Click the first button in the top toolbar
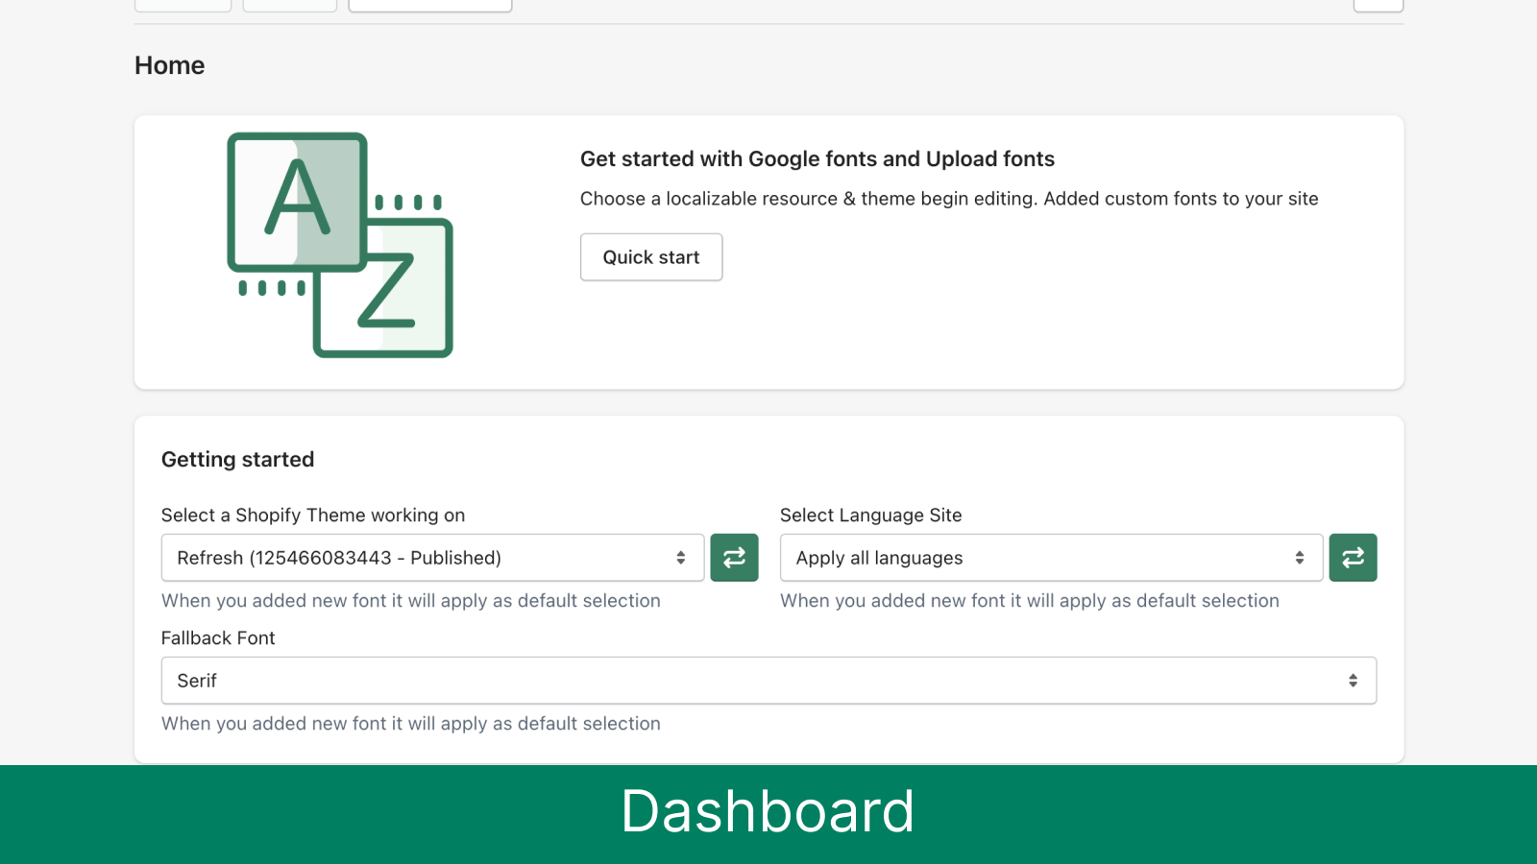Screen dimensions: 1537x864 (x=183, y=4)
